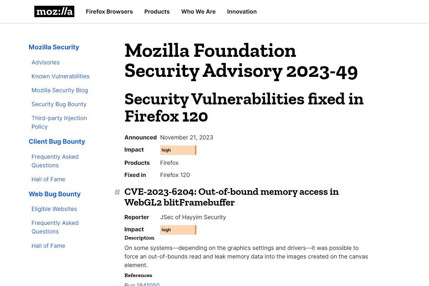Open the Eligible Websites link
The height and width of the screenshot is (286, 429).
(54, 209)
